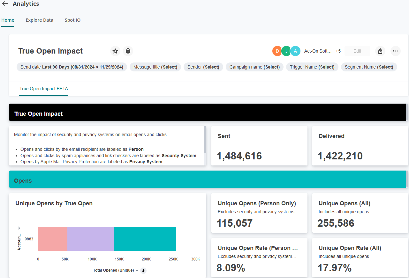The image size is (409, 278).
Task: Go back using the arrow beside Analytics
Action: (x=5, y=4)
